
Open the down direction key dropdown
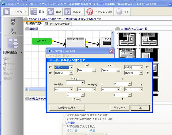[x=83, y=95]
